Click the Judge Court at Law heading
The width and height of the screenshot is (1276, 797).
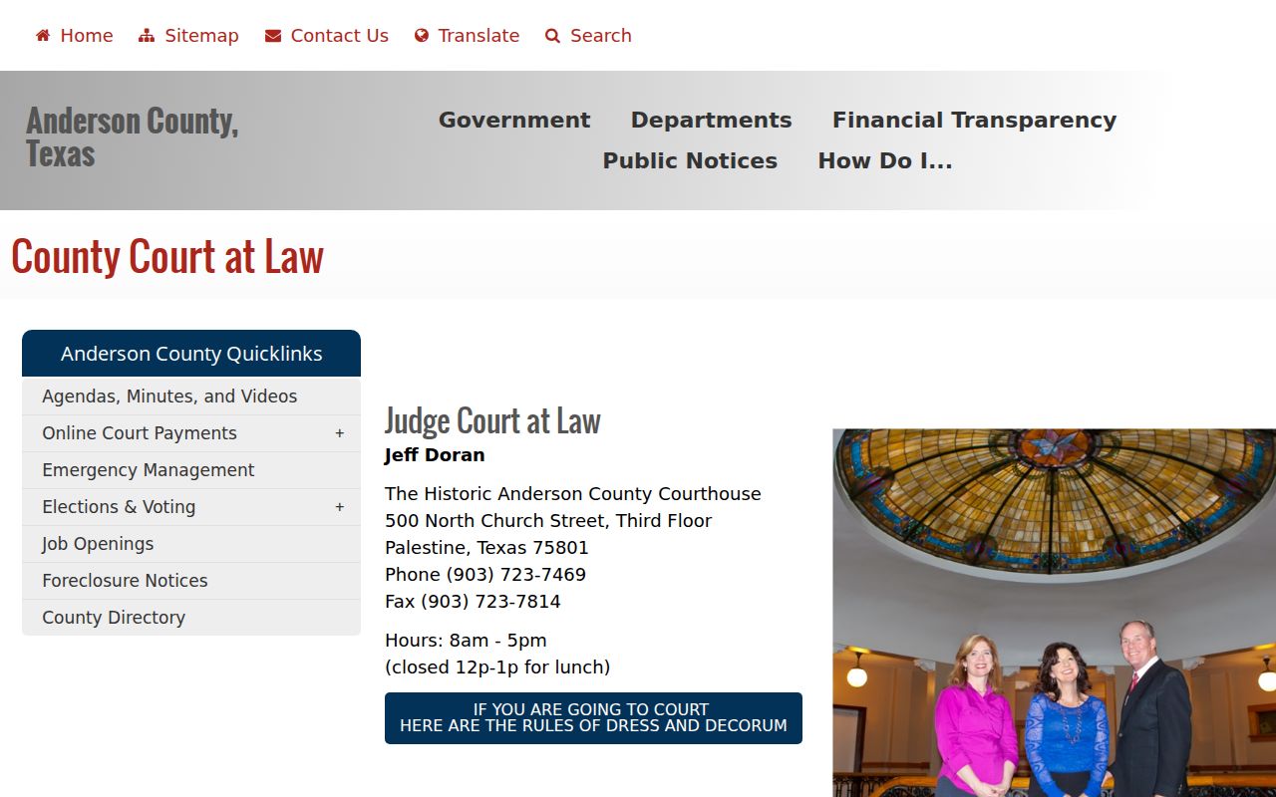pos(492,421)
